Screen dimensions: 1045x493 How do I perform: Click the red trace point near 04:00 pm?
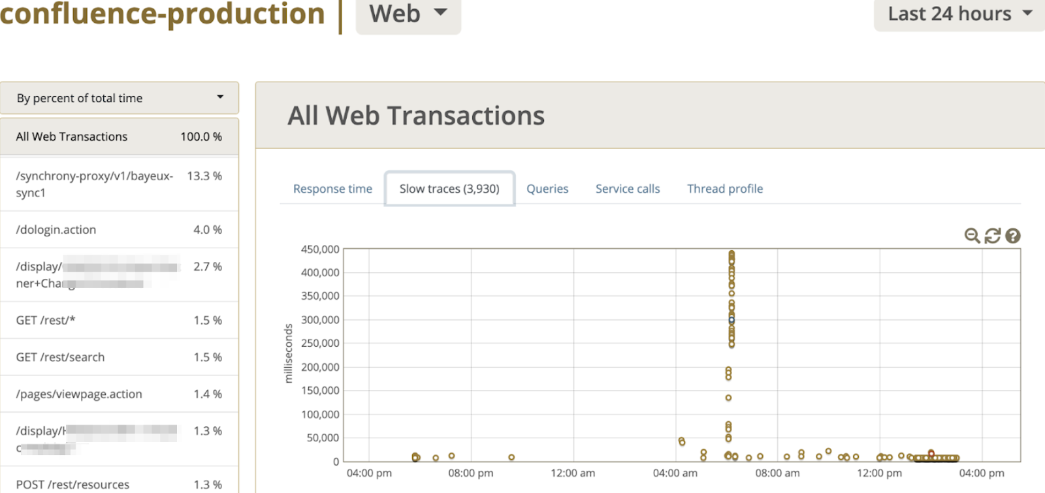click(x=931, y=453)
